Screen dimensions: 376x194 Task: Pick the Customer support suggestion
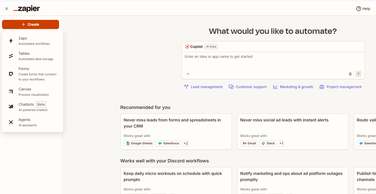pyautogui.click(x=248, y=87)
